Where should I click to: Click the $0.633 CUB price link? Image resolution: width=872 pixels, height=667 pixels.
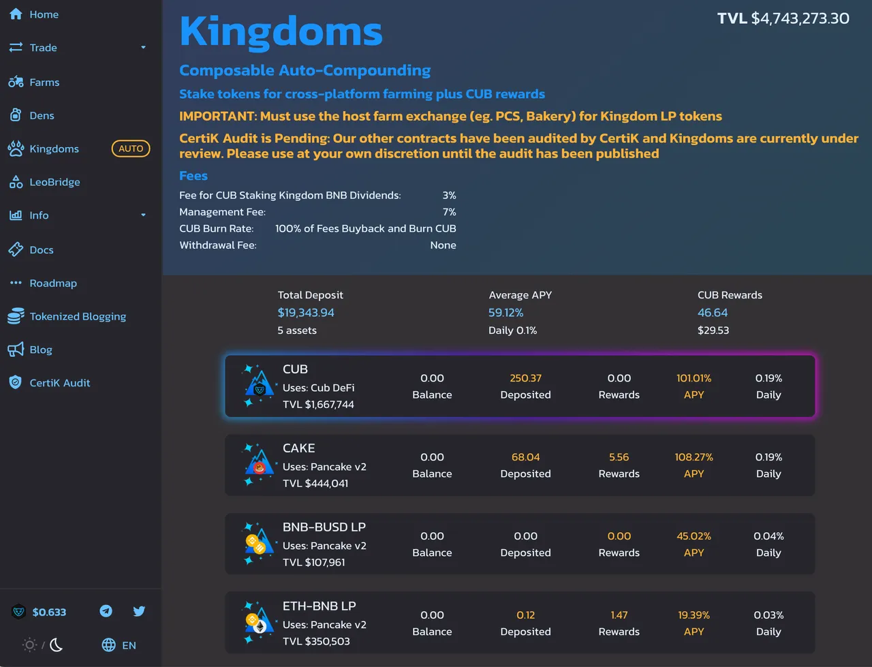pyautogui.click(x=49, y=612)
